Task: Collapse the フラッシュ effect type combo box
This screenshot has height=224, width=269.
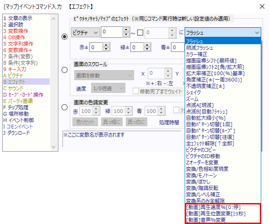Action: pos(223,32)
